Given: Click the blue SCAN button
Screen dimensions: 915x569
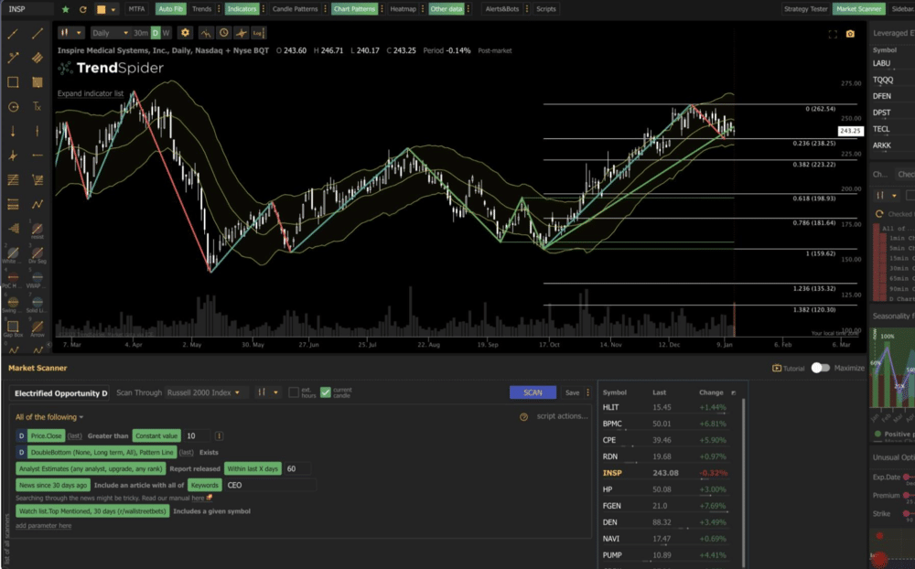Looking at the screenshot, I should point(533,392).
